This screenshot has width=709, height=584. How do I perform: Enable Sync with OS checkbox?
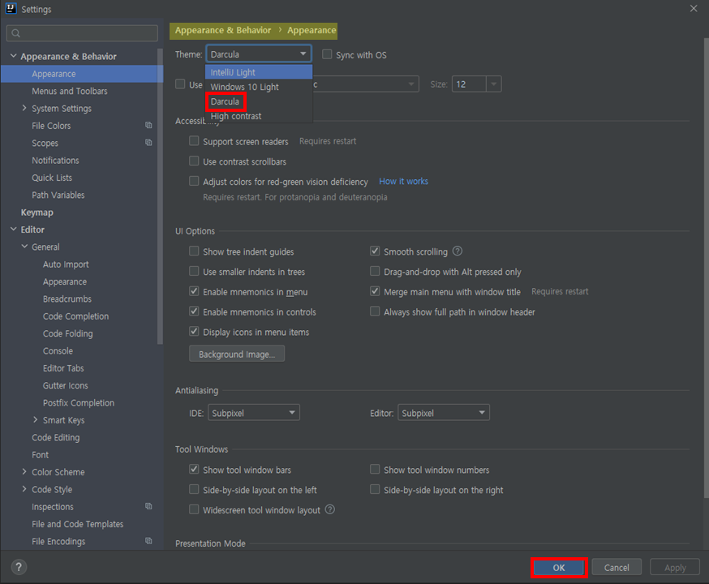(327, 54)
